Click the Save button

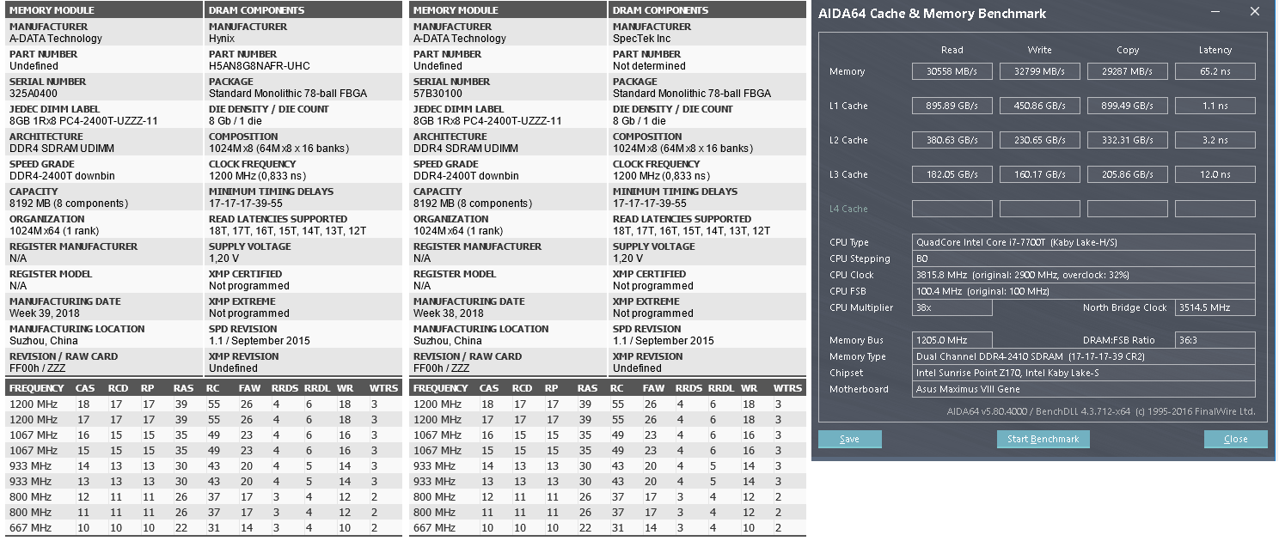click(850, 439)
